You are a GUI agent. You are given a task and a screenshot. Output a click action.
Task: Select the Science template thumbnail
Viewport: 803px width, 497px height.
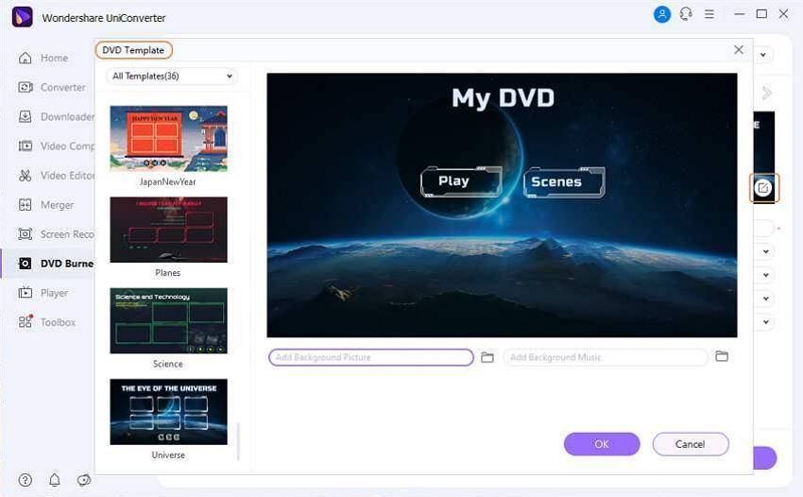coord(168,320)
